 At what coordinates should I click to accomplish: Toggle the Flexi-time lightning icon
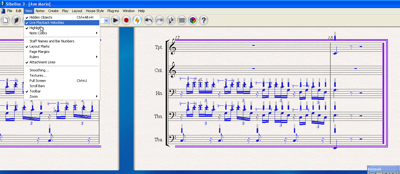click(137, 21)
